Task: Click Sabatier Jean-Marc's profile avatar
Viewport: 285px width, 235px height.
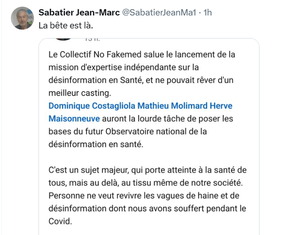Action: 22,18
